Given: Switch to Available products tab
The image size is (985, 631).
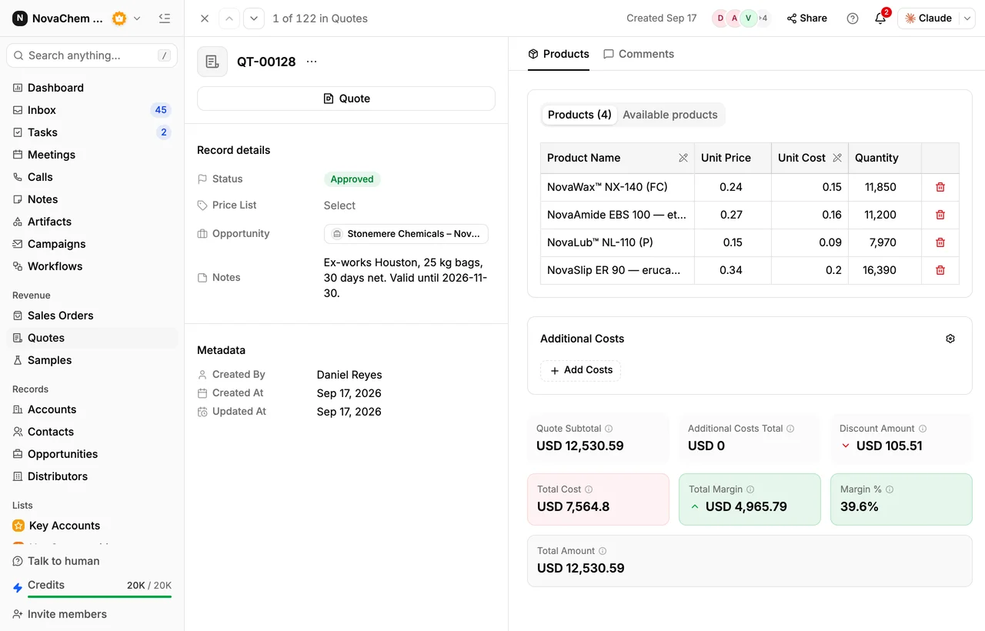Looking at the screenshot, I should tap(670, 115).
